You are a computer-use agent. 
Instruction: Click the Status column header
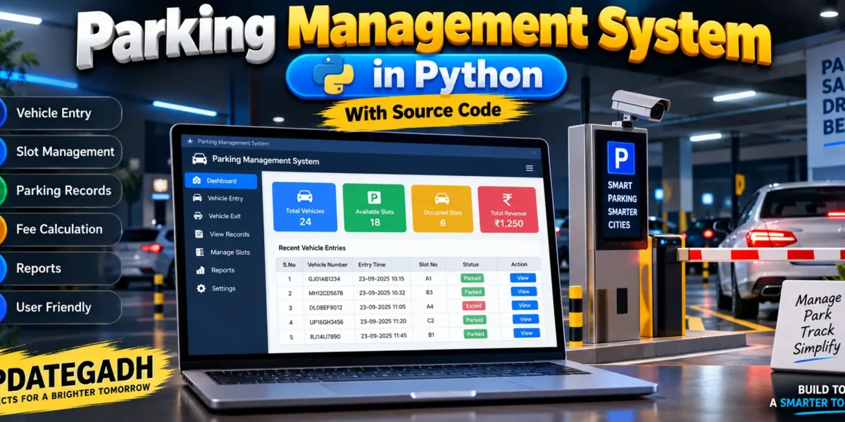coord(470,264)
